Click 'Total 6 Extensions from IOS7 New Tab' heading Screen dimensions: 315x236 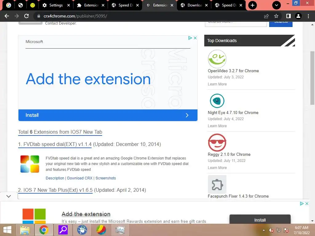(x=60, y=132)
